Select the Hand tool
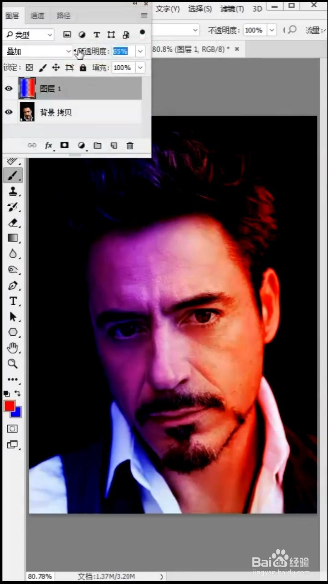328x584 pixels. [13, 348]
